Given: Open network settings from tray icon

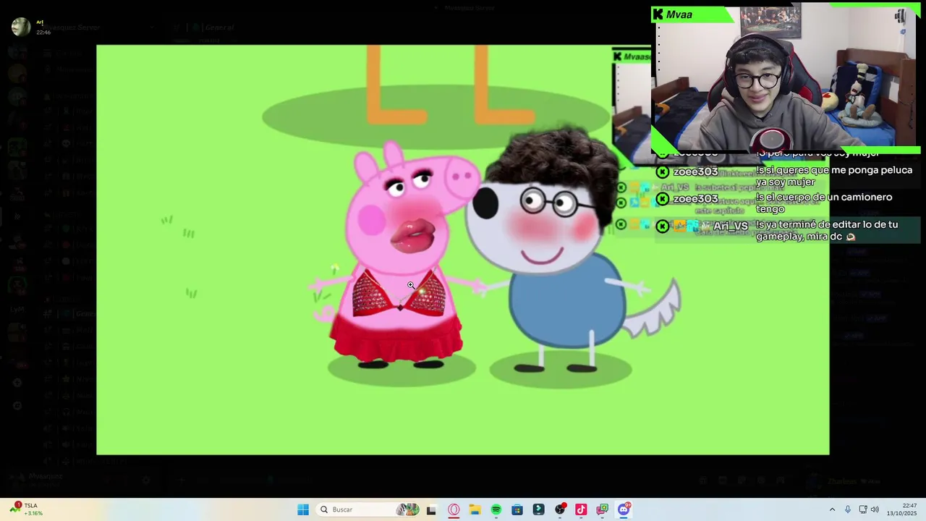Looking at the screenshot, I should point(862,509).
